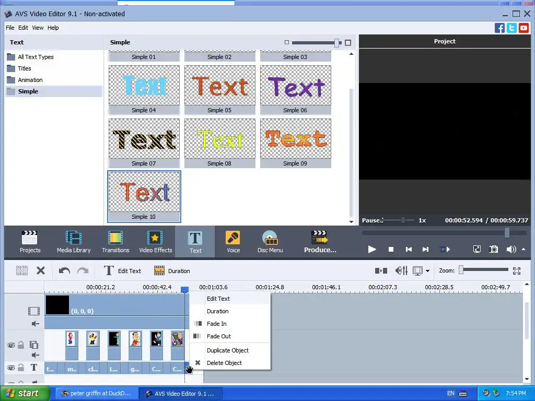
Task: Open the Help menu
Action: pyautogui.click(x=53, y=28)
